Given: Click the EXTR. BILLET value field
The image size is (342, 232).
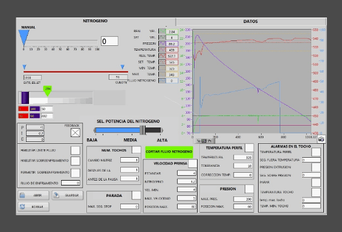Looking at the screenshot, I should [x=33, y=77].
